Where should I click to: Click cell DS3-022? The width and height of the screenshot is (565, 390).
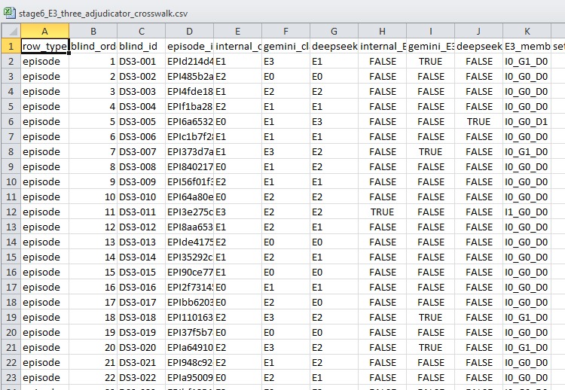(x=142, y=377)
